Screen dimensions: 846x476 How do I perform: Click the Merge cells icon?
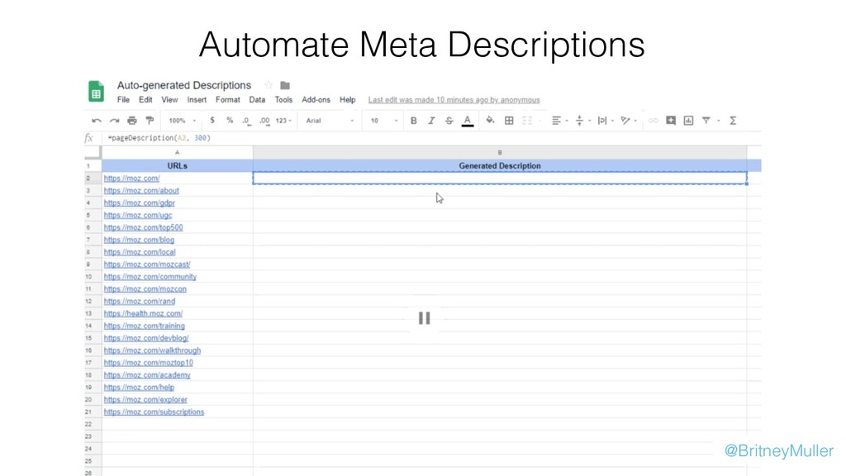coord(527,121)
